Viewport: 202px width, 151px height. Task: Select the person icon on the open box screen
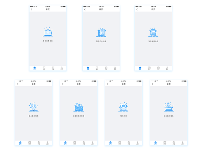tap(183, 143)
